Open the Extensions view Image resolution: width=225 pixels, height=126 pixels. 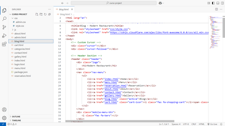pyautogui.click(x=4, y=44)
